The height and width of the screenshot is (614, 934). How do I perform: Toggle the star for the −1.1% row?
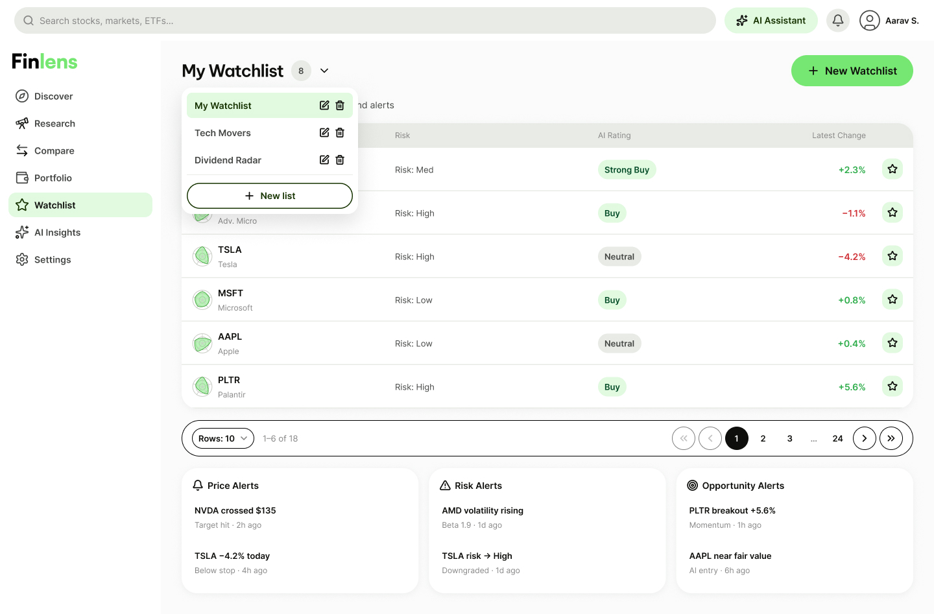click(892, 213)
